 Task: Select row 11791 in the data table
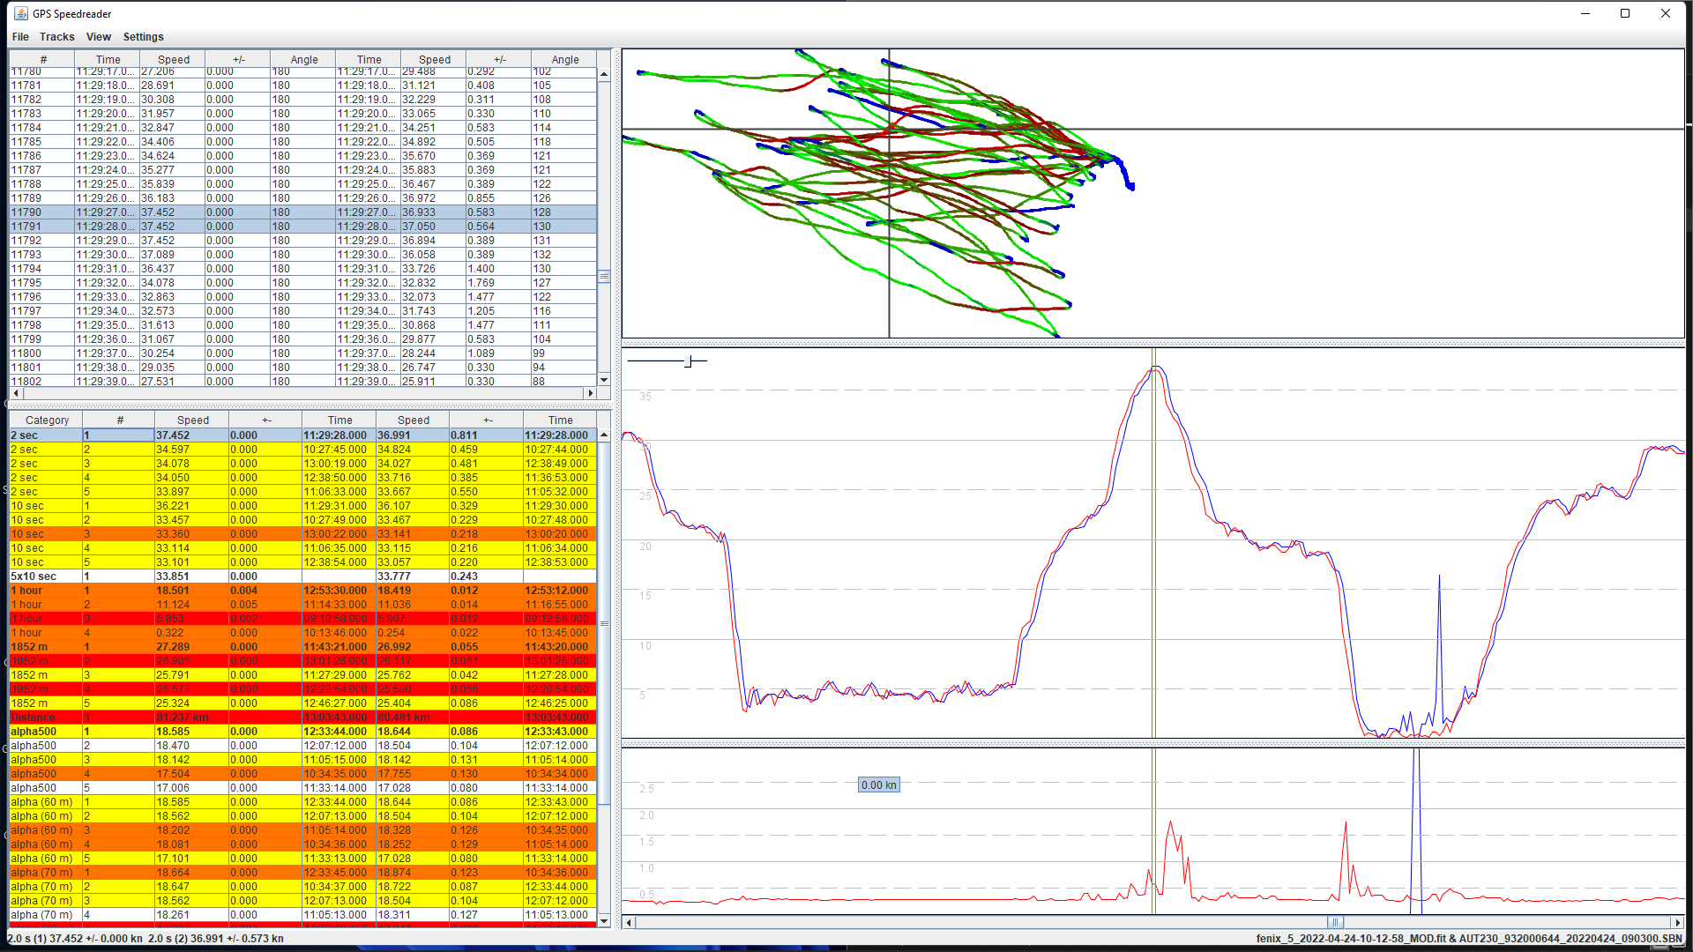302,227
